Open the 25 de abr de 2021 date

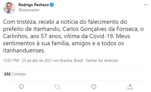pos(37,61)
